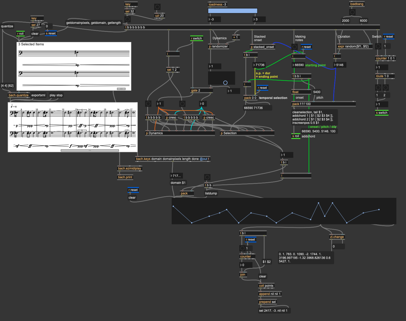This screenshot has width=406, height=321.
Task: Click the $1 $2 message box
Action: (x=267, y=262)
